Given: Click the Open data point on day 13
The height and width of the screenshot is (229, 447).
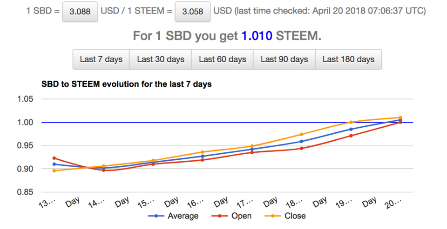Looking at the screenshot, I should (54, 158).
